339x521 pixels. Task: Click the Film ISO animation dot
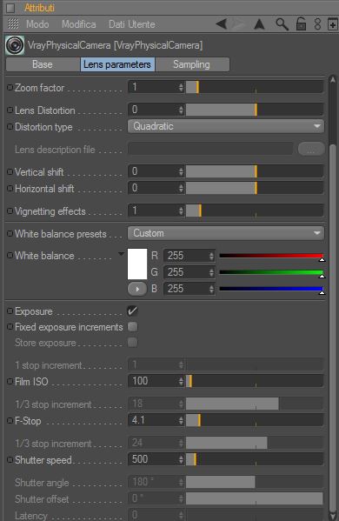(x=10, y=382)
